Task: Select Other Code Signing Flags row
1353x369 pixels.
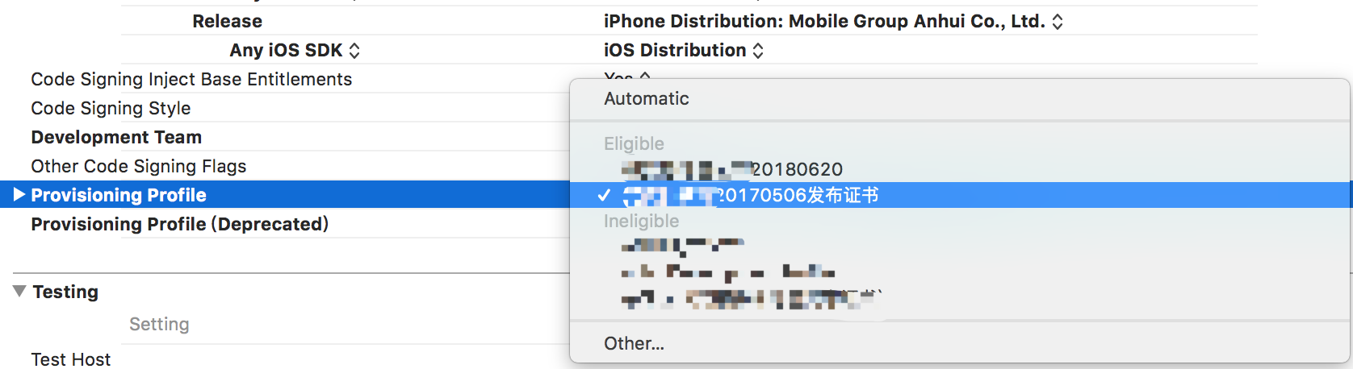Action: [x=139, y=167]
